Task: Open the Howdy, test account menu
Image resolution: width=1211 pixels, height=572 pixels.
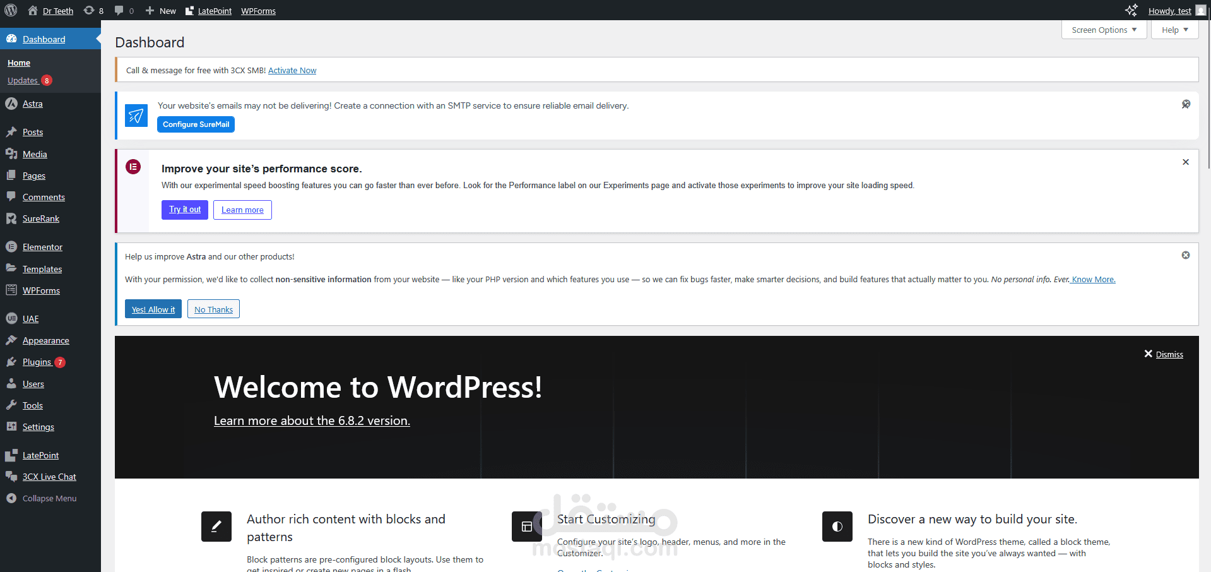Action: pyautogui.click(x=1169, y=11)
